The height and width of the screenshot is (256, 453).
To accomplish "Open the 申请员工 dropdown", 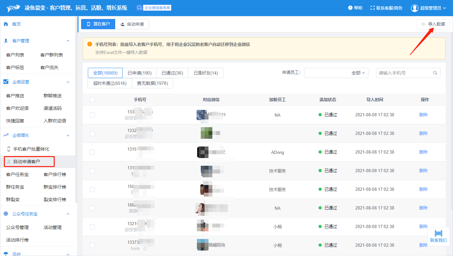I will coord(336,73).
